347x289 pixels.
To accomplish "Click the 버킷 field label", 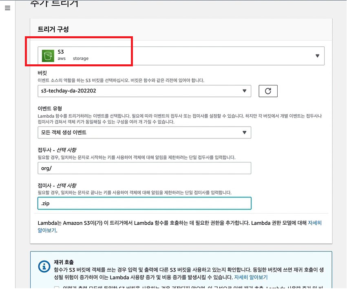I will pos(42,73).
